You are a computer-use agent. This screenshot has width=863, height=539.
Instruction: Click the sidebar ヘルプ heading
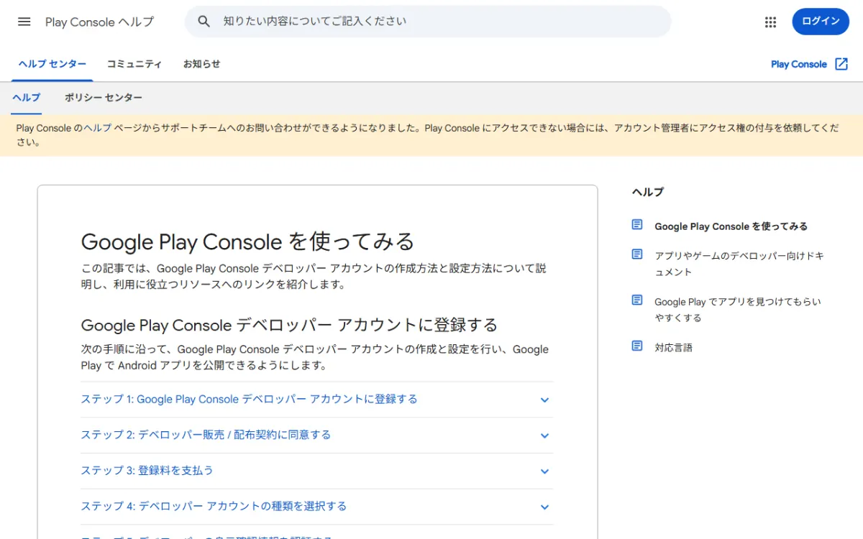[x=648, y=192]
